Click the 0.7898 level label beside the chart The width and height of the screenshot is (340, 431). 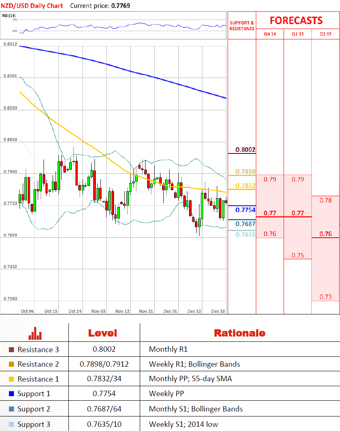(245, 171)
